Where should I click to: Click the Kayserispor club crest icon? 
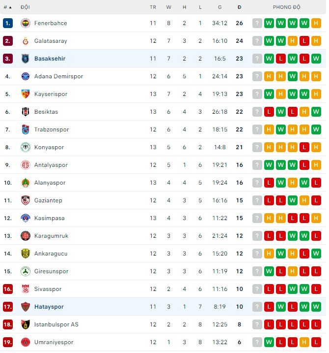pyautogui.click(x=26, y=94)
